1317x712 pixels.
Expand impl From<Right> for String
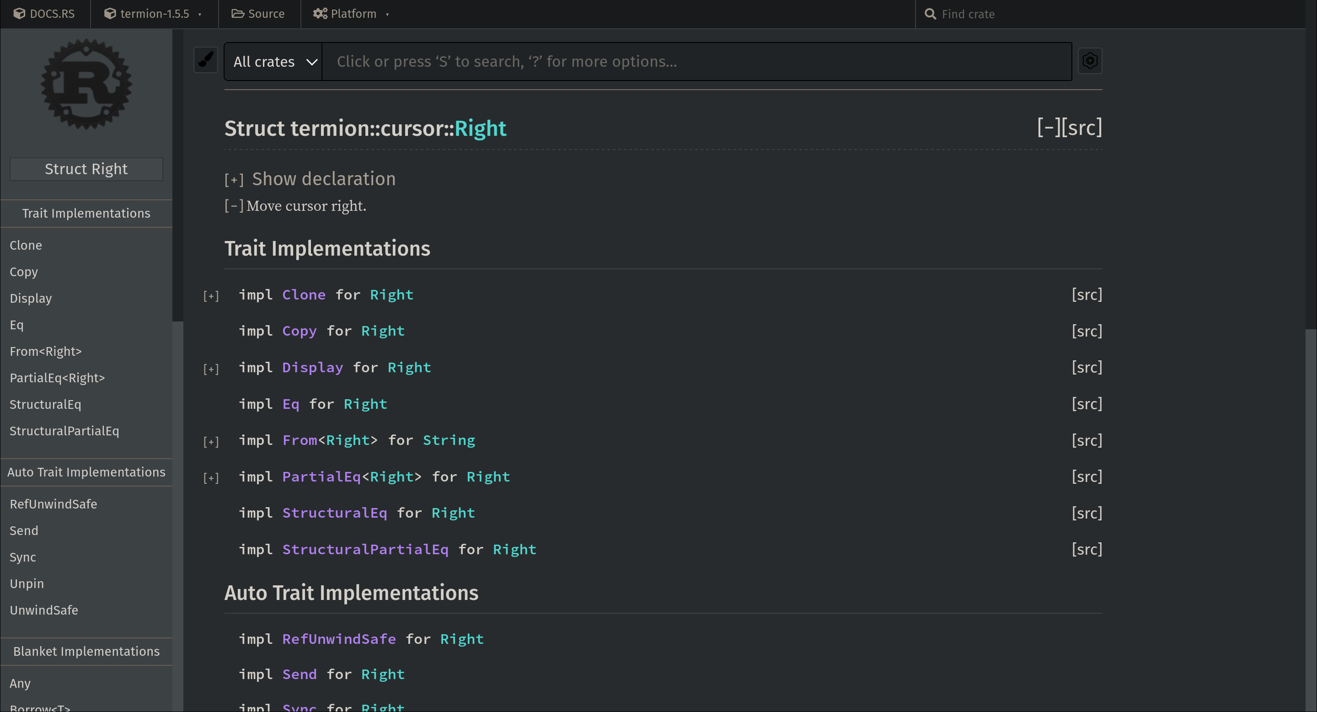coord(211,442)
